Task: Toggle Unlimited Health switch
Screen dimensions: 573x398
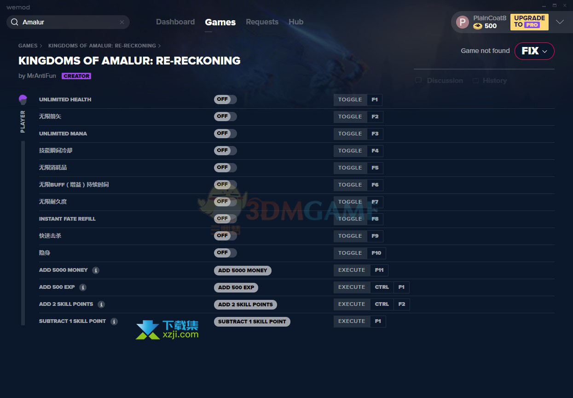Action: (x=226, y=99)
